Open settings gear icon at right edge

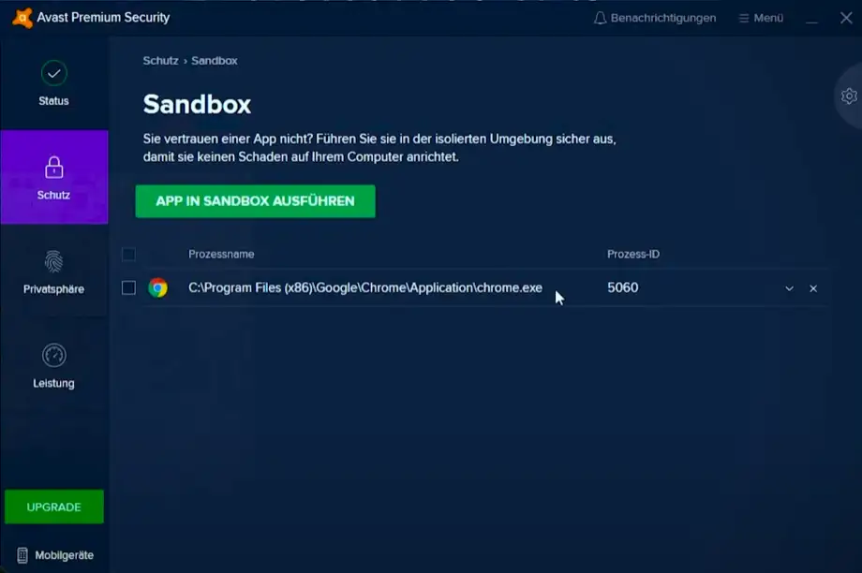tap(849, 95)
